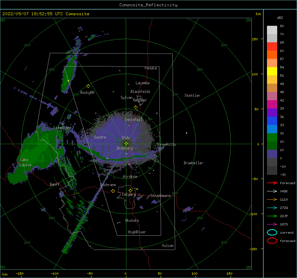Click the yellow diamond marker above Calgary

[x=130, y=190]
